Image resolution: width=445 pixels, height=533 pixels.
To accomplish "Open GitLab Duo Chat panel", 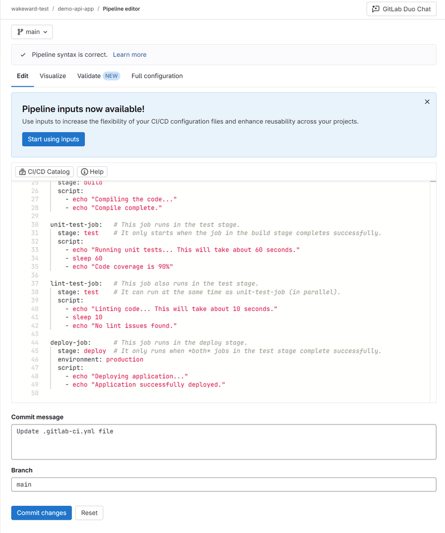I will pyautogui.click(x=401, y=9).
